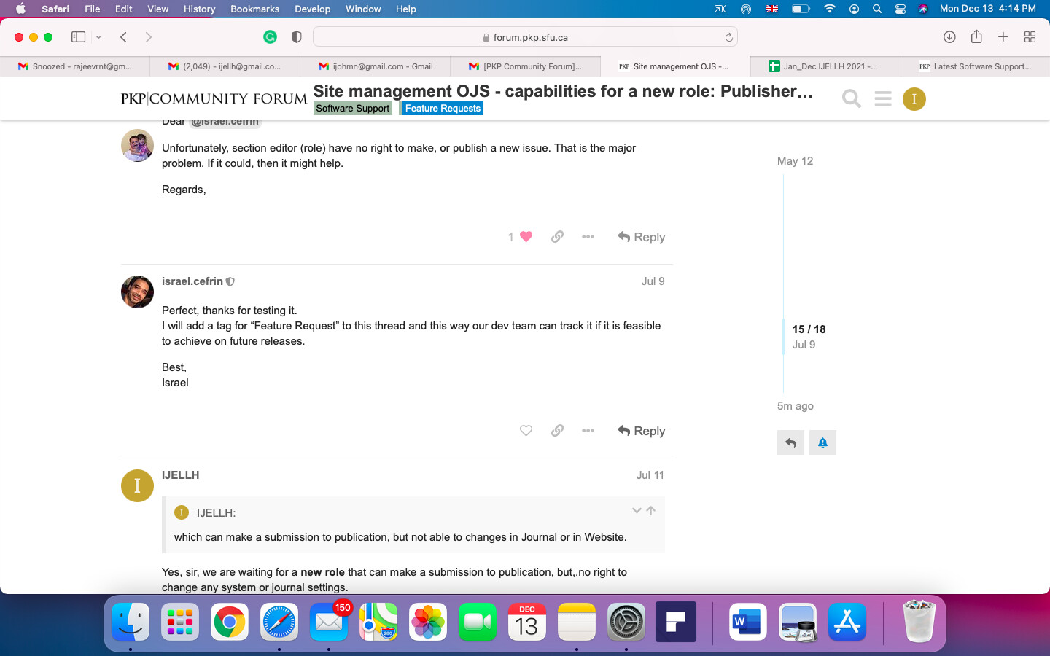Open israel.cefrin's profile name link

pos(192,281)
